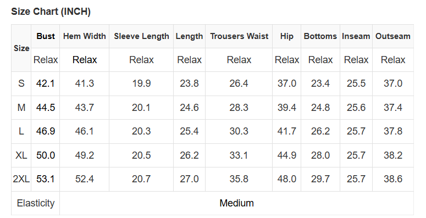This screenshot has width=426, height=218.
Task: Select the XL size row label
Action: 21,155
